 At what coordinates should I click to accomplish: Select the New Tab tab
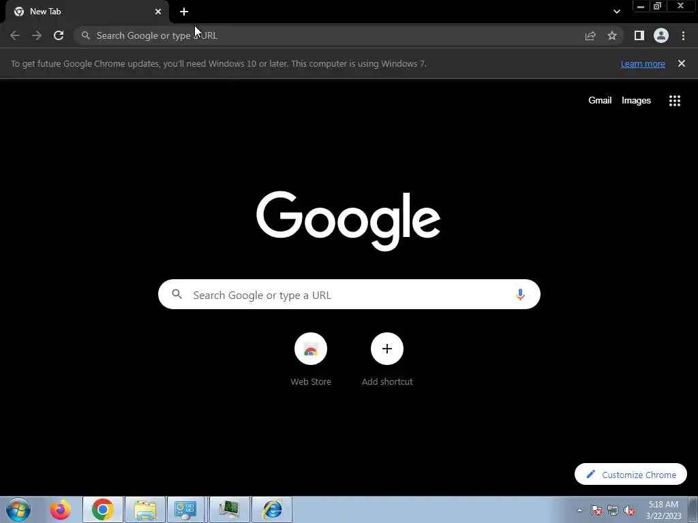pos(87,12)
